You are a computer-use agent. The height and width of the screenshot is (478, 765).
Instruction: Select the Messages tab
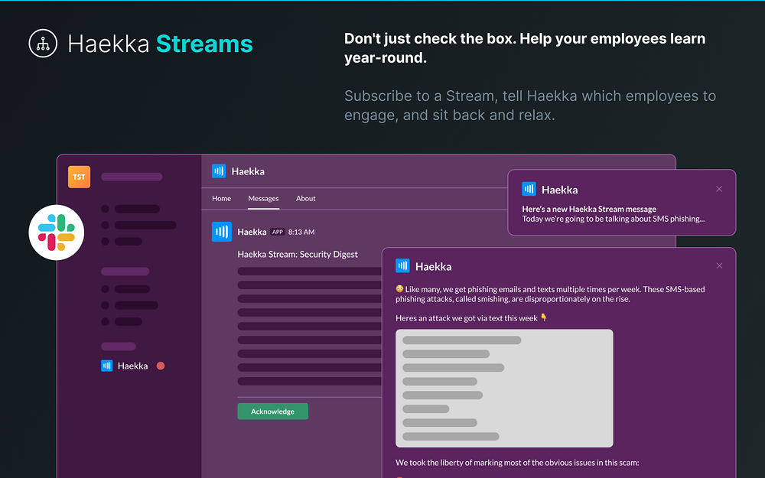point(263,199)
